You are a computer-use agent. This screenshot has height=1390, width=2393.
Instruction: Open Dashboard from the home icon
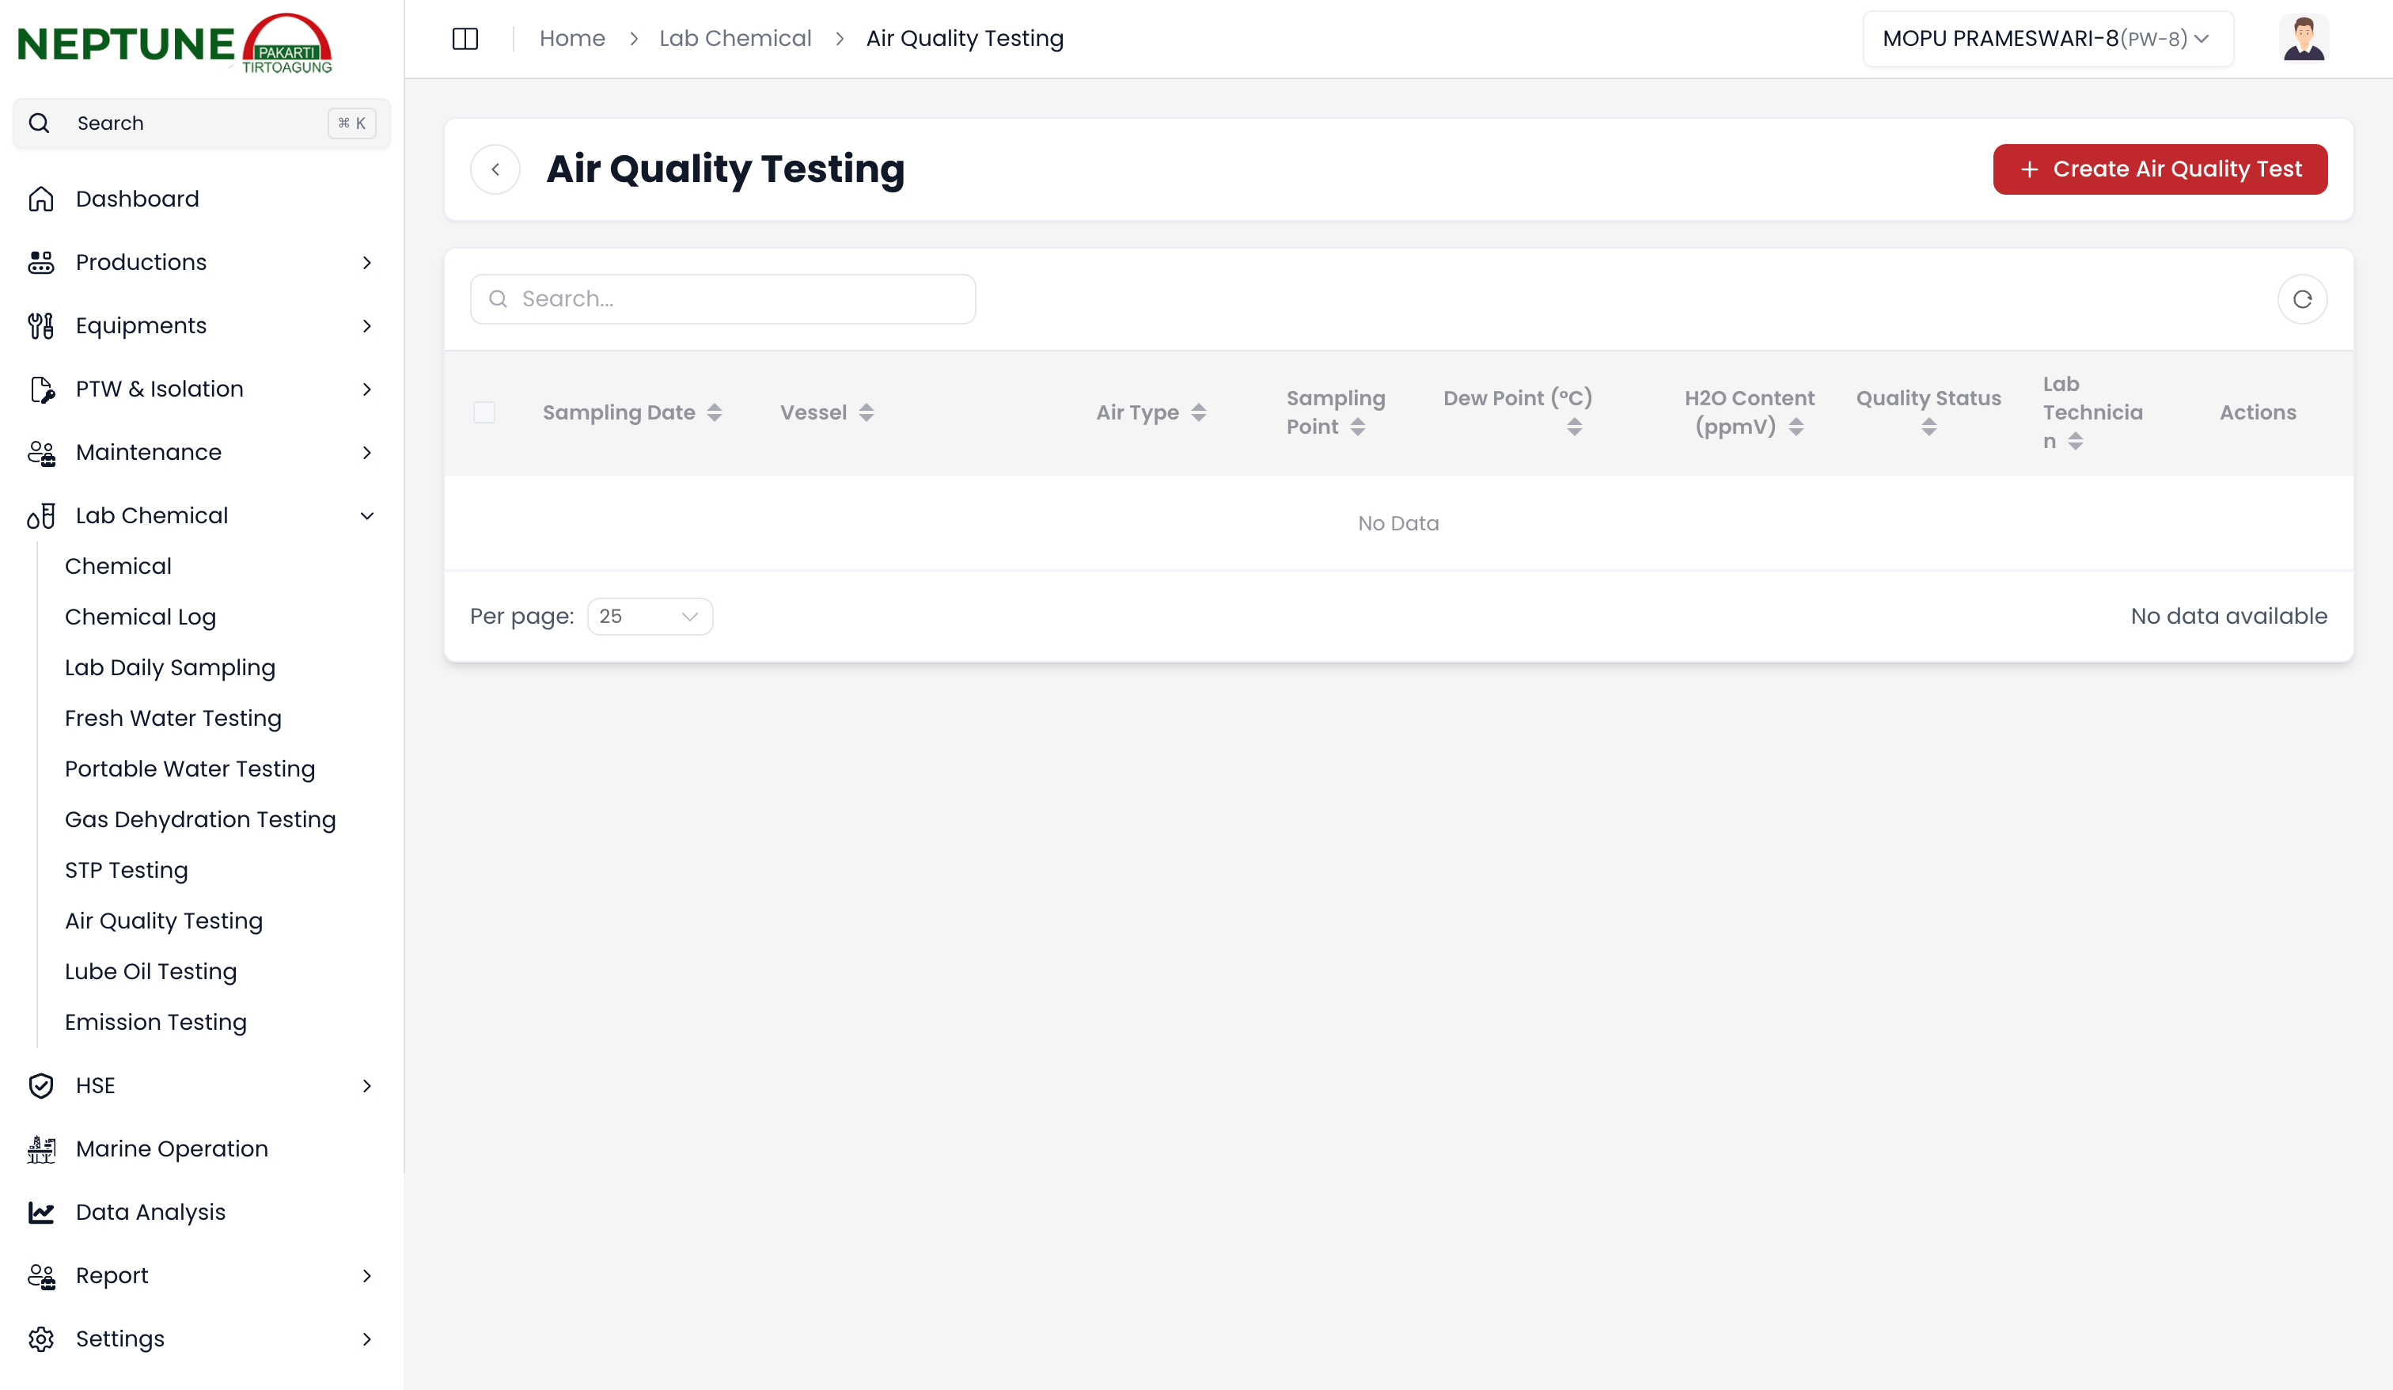(41, 199)
